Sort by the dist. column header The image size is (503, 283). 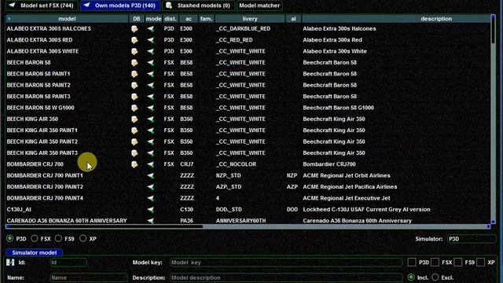(171, 19)
